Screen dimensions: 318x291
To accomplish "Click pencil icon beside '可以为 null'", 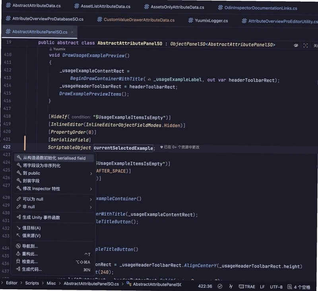I will (x=19, y=199).
